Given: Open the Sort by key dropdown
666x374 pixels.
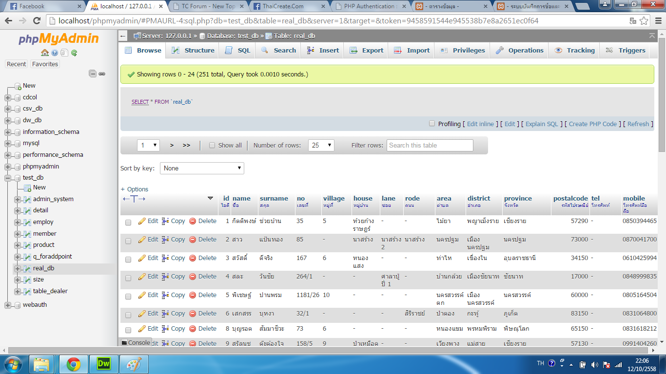Looking at the screenshot, I should 202,168.
